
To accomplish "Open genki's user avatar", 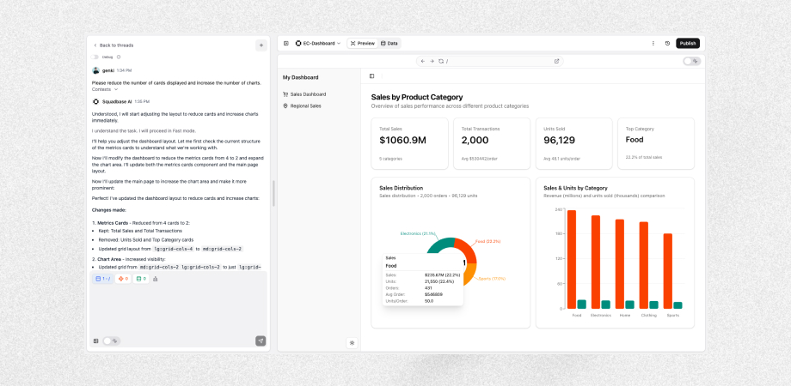I will (95, 70).
